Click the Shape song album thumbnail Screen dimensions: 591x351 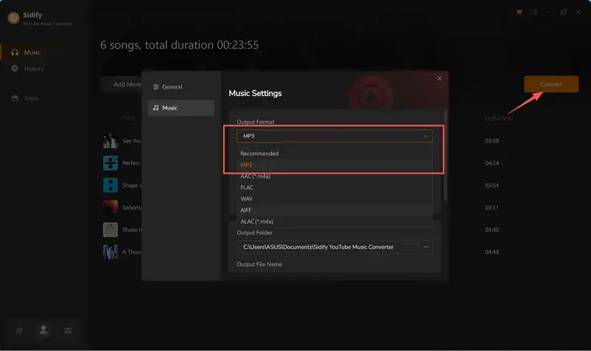[110, 185]
